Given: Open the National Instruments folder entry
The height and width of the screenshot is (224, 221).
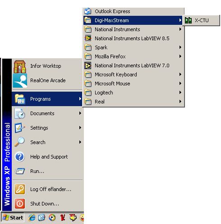Looking at the screenshot, I should tap(134, 29).
